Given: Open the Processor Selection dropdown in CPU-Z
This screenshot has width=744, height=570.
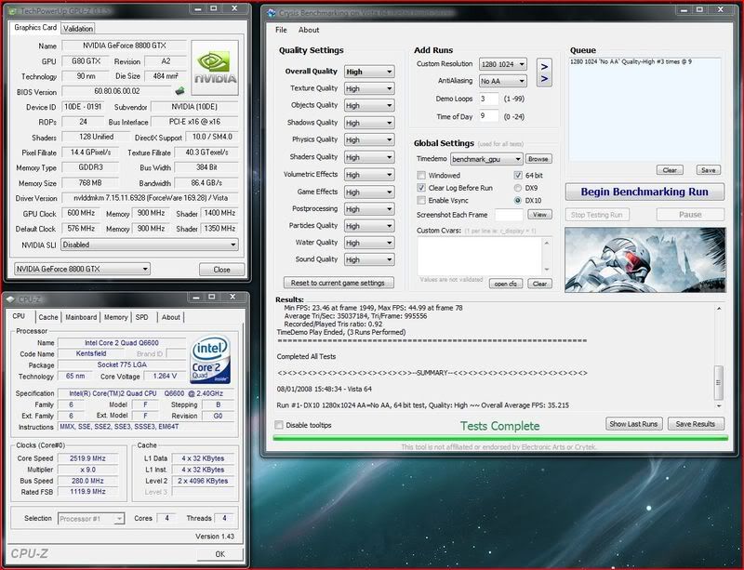Looking at the screenshot, I should (x=91, y=519).
